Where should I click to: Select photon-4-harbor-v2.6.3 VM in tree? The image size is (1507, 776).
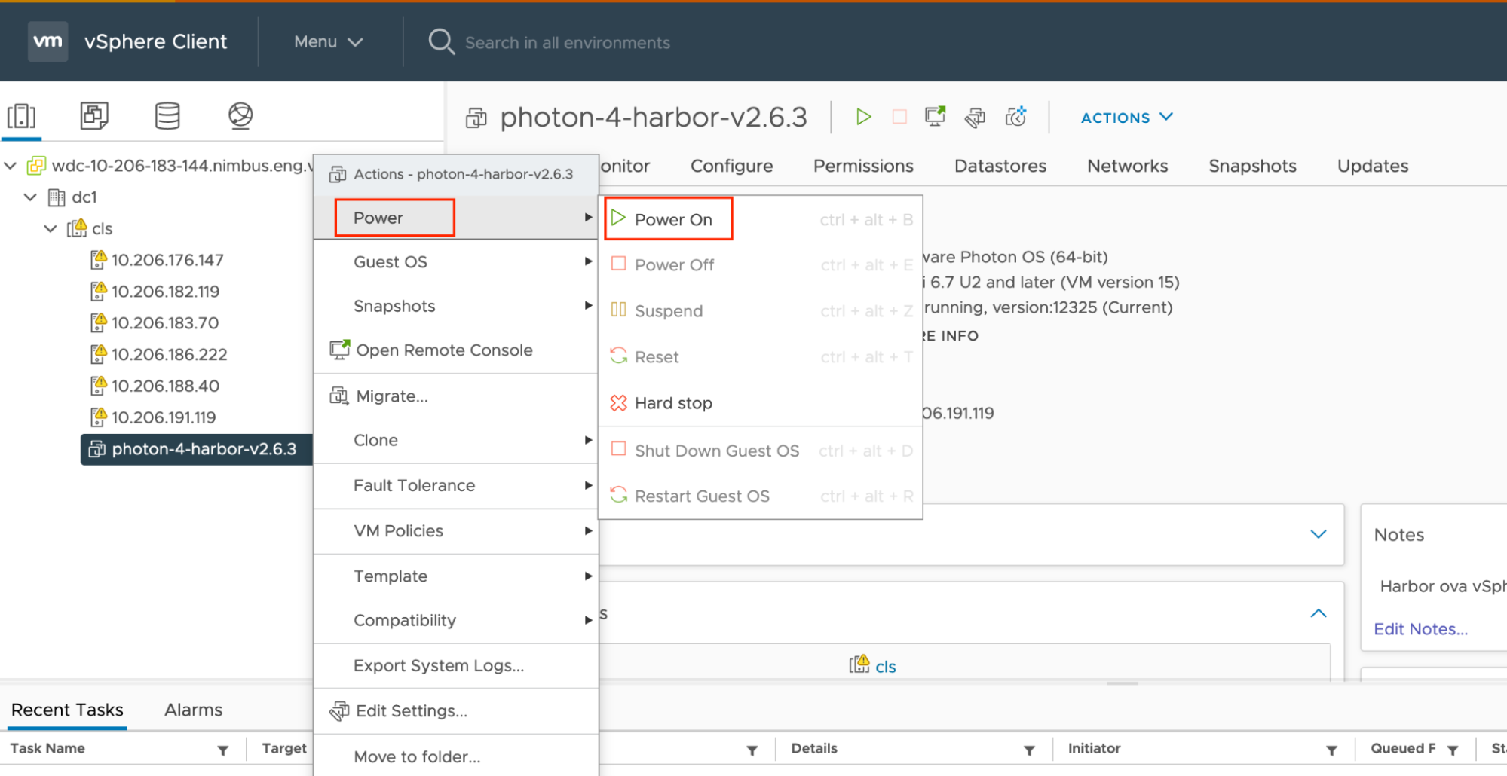tap(196, 449)
